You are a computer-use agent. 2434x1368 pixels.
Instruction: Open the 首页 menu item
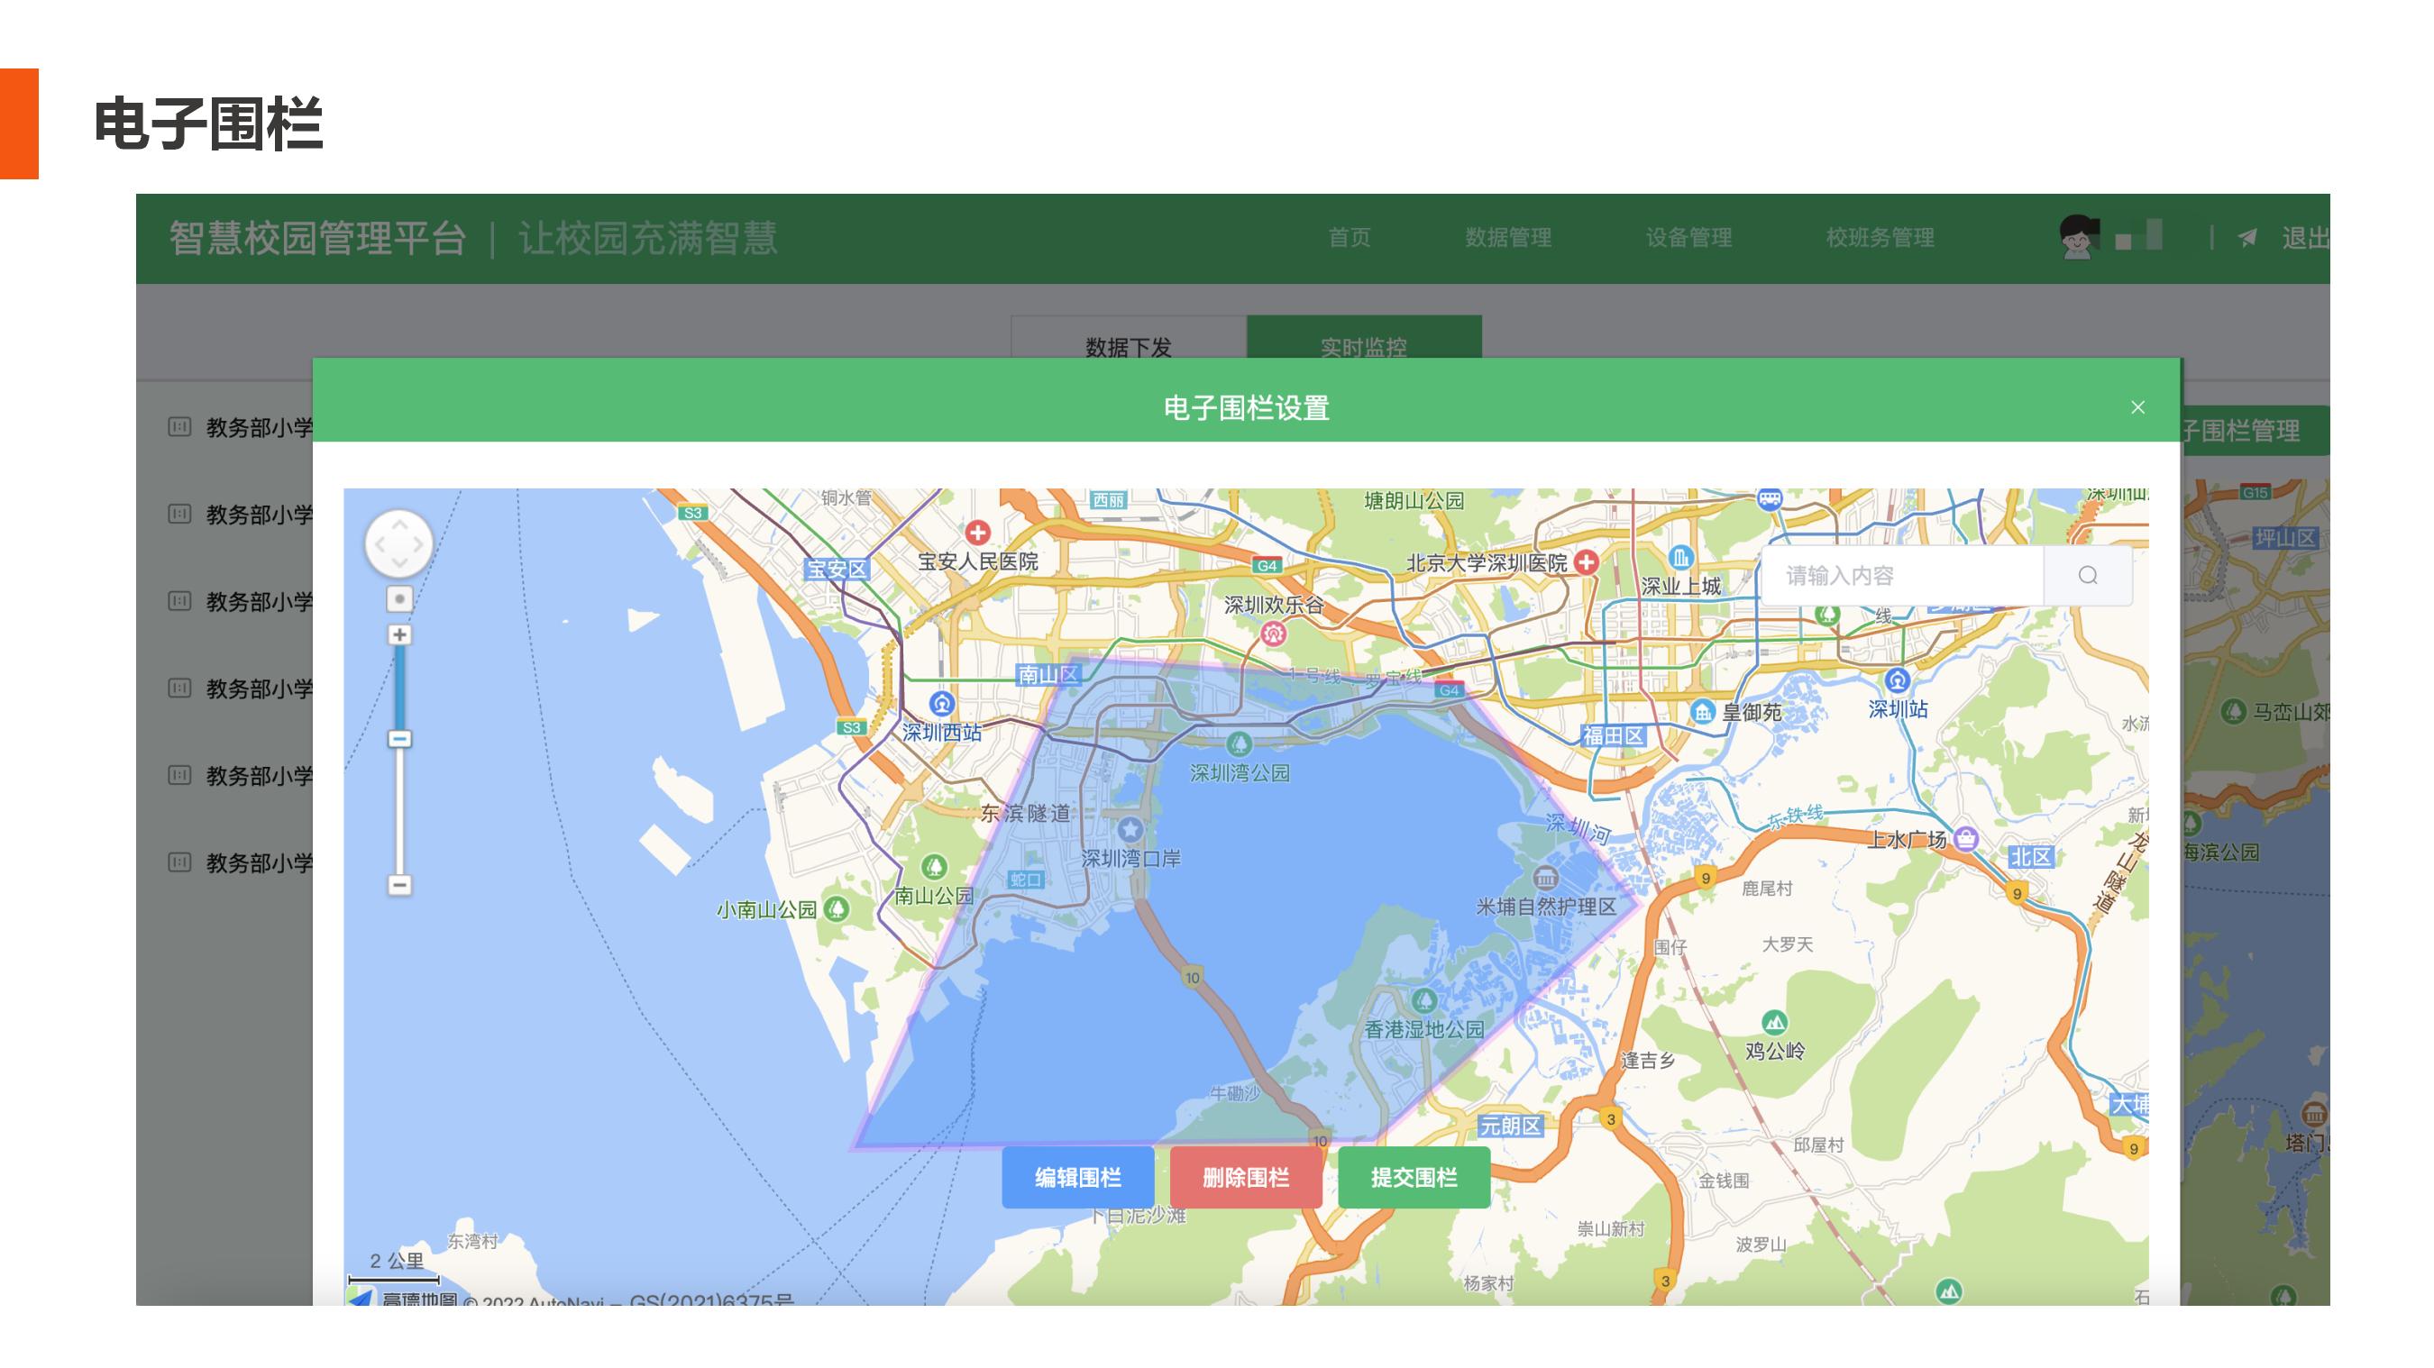coord(1350,238)
